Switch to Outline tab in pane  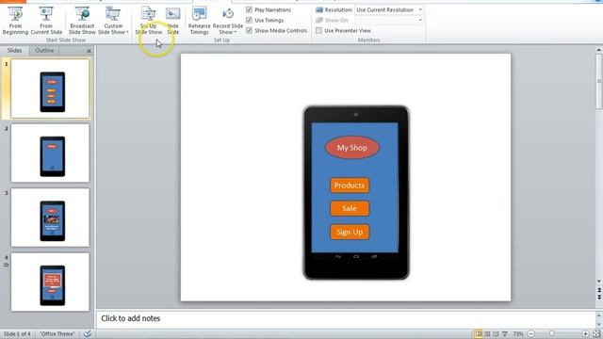(x=44, y=50)
